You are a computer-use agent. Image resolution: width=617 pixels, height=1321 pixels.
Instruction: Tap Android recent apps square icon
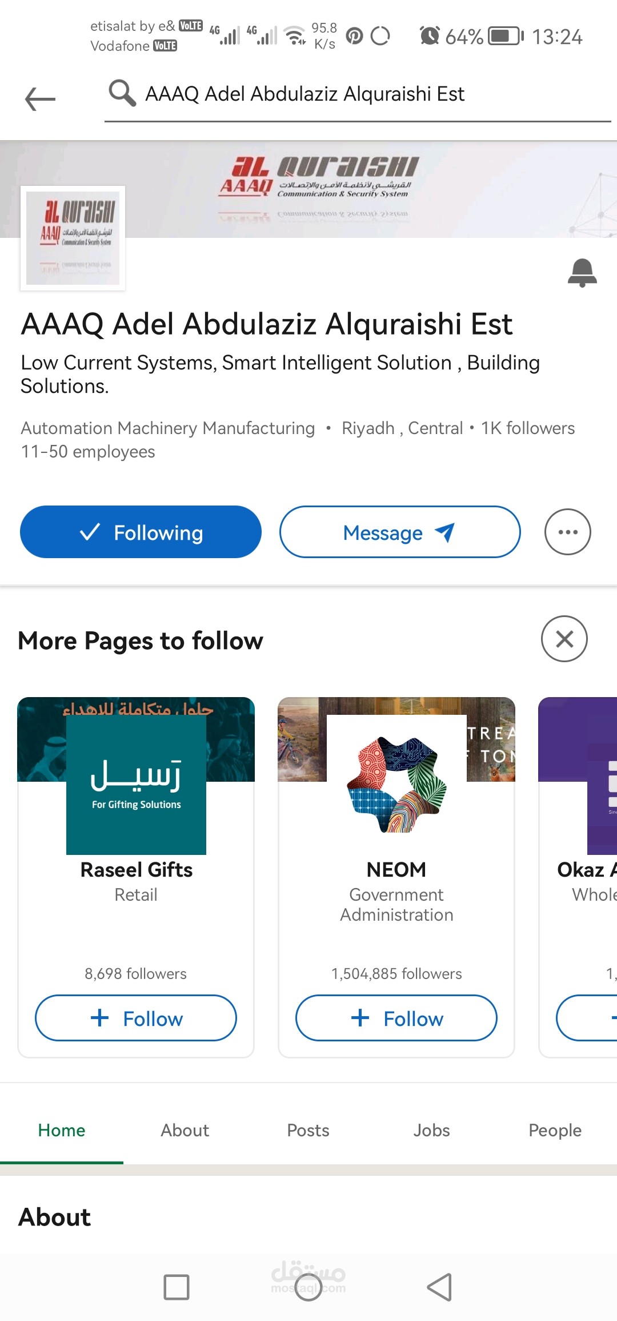176,1287
